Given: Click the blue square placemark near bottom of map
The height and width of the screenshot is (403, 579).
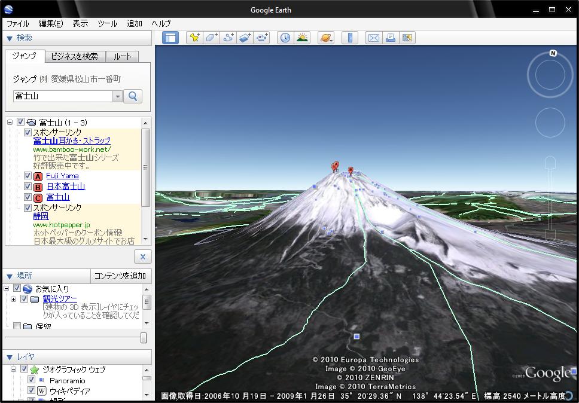Looking at the screenshot, I should point(356,336).
